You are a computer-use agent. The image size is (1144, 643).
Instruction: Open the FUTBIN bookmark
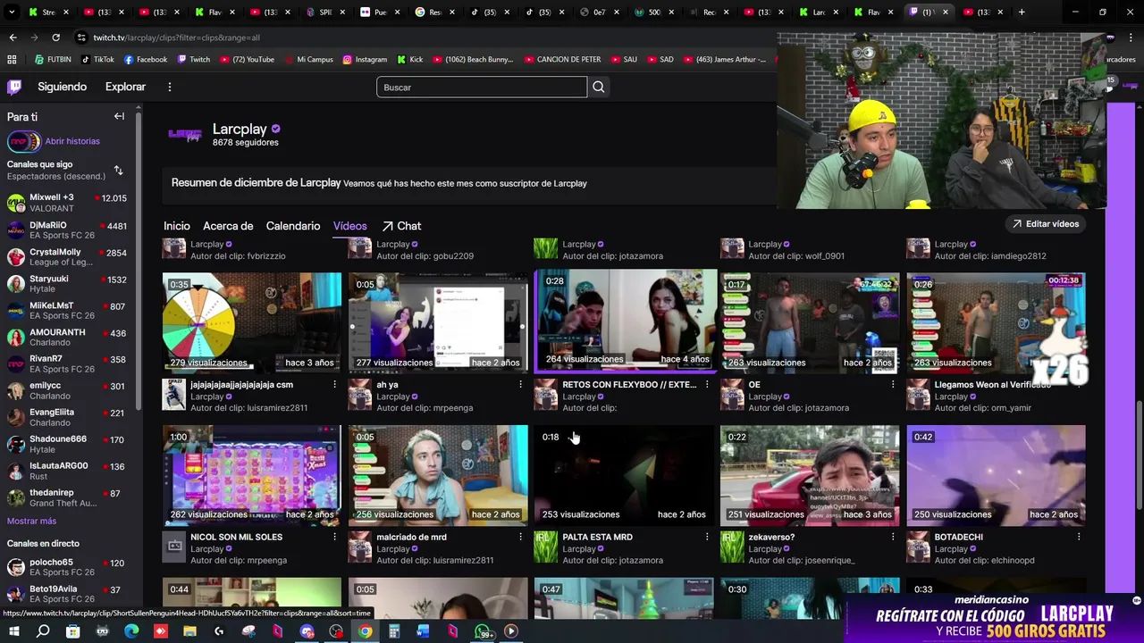coord(53,59)
